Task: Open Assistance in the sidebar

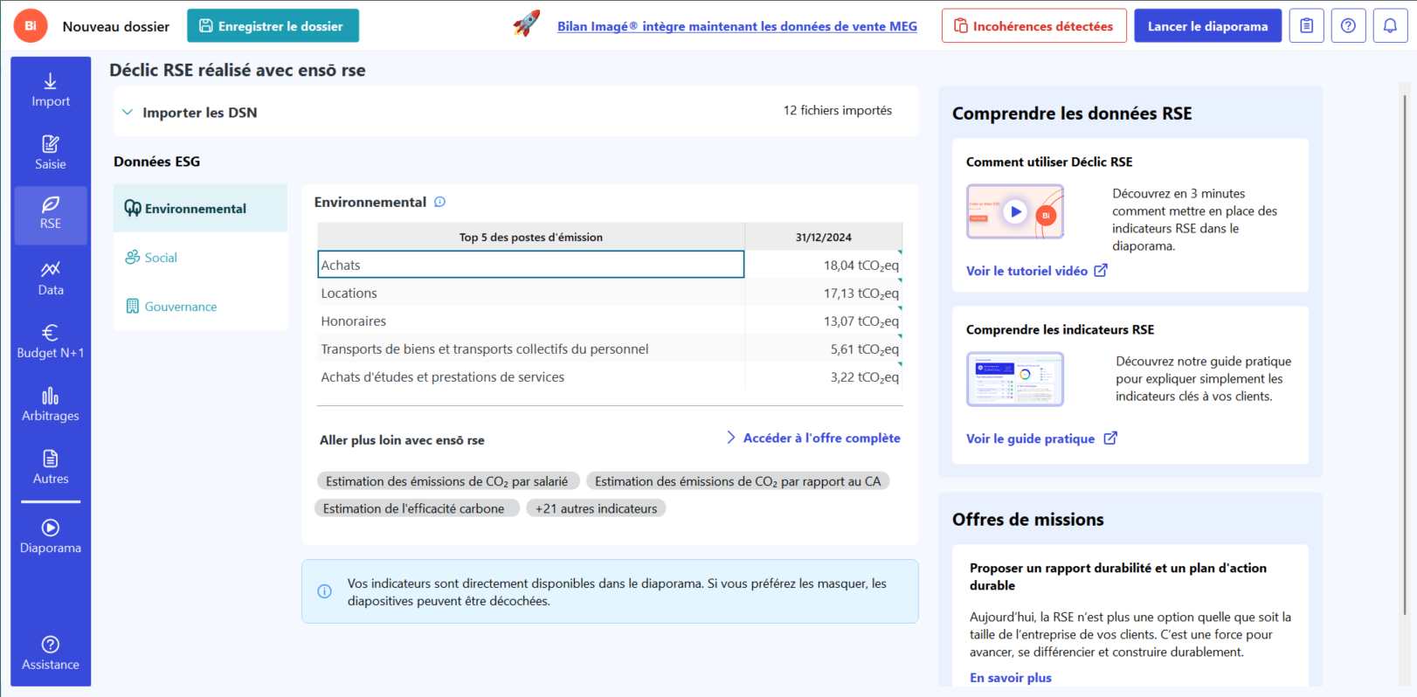Action: point(51,653)
